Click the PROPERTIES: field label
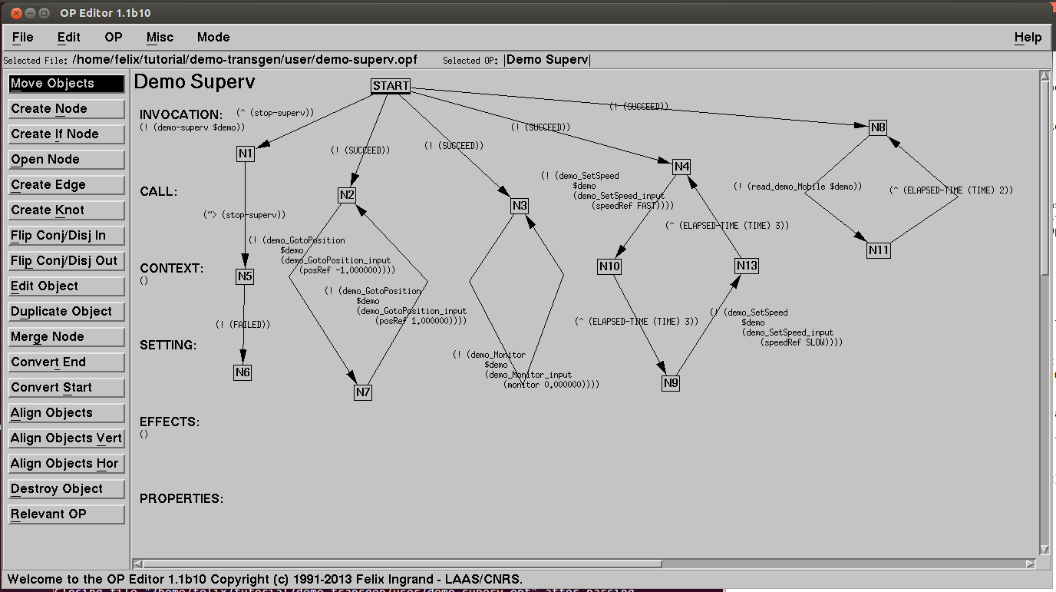Image resolution: width=1056 pixels, height=592 pixels. tap(182, 499)
